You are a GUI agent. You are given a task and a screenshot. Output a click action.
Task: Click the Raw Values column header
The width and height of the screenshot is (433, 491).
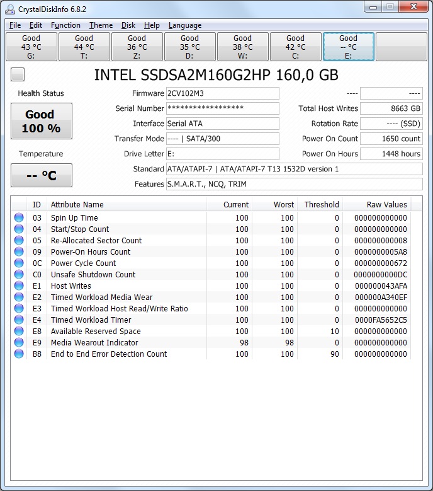coord(377,204)
